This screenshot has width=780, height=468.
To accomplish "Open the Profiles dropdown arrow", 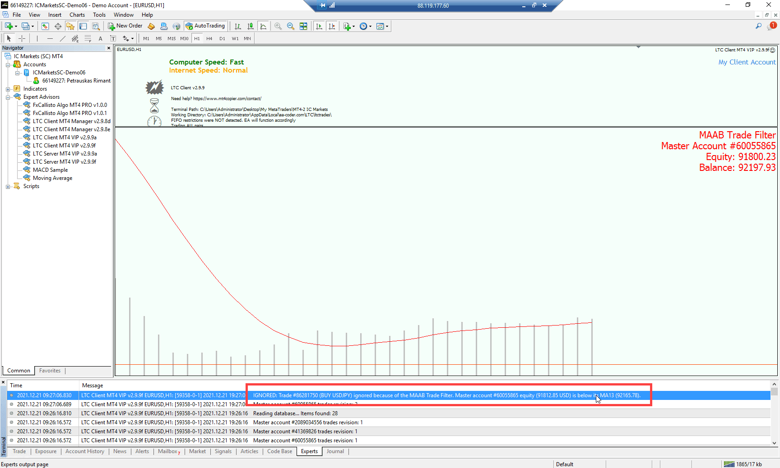I will coord(32,26).
